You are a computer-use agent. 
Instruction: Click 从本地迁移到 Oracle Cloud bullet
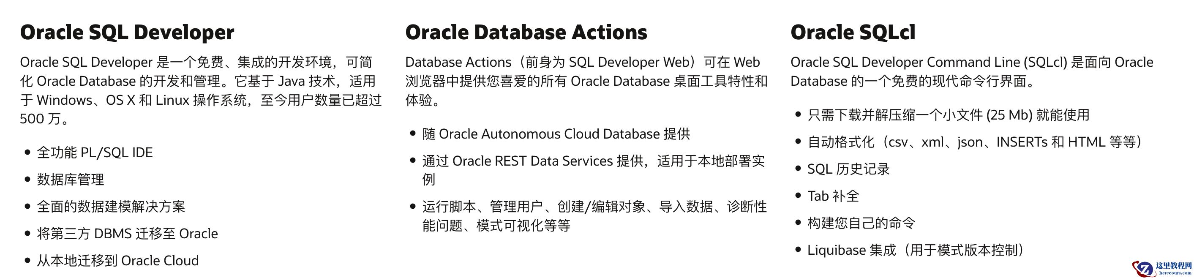click(118, 260)
